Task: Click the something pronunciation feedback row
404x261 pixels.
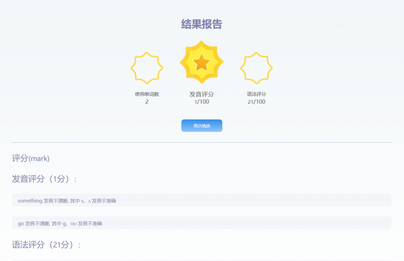Action: click(202, 200)
